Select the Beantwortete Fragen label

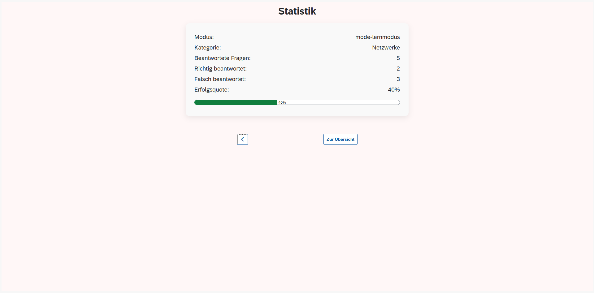pyautogui.click(x=222, y=58)
